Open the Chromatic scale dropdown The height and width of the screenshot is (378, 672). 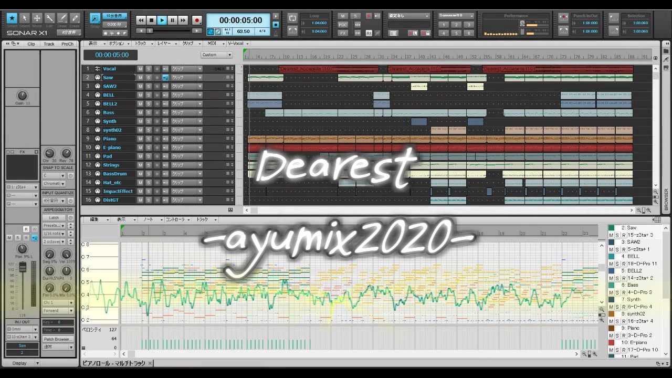54,184
